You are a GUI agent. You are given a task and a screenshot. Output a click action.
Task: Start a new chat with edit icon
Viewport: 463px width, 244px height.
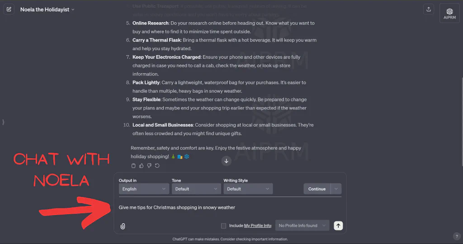[x=9, y=9]
